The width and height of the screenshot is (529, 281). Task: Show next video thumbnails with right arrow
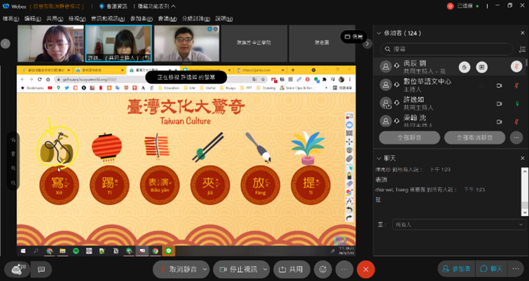(x=367, y=43)
